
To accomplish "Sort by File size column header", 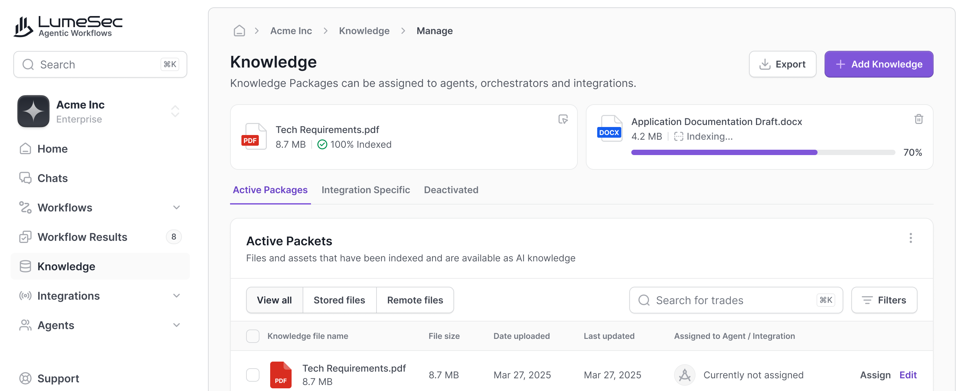I will pyautogui.click(x=444, y=336).
